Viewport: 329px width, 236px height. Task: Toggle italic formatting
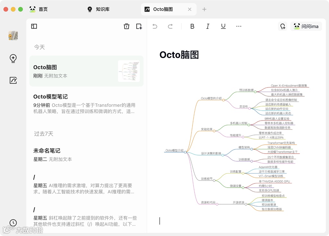[x=208, y=26]
